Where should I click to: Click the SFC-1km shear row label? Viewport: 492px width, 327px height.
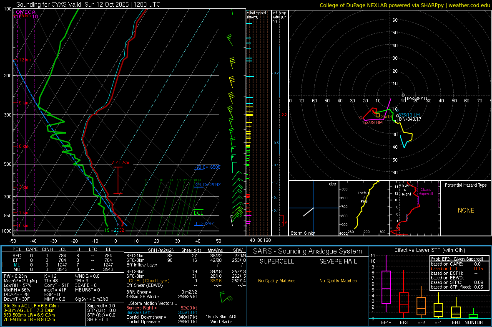pos(135,256)
